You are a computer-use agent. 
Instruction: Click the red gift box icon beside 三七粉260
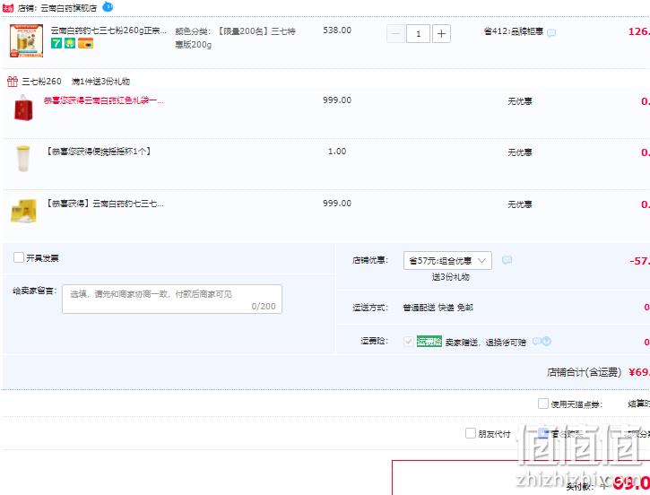[13, 82]
